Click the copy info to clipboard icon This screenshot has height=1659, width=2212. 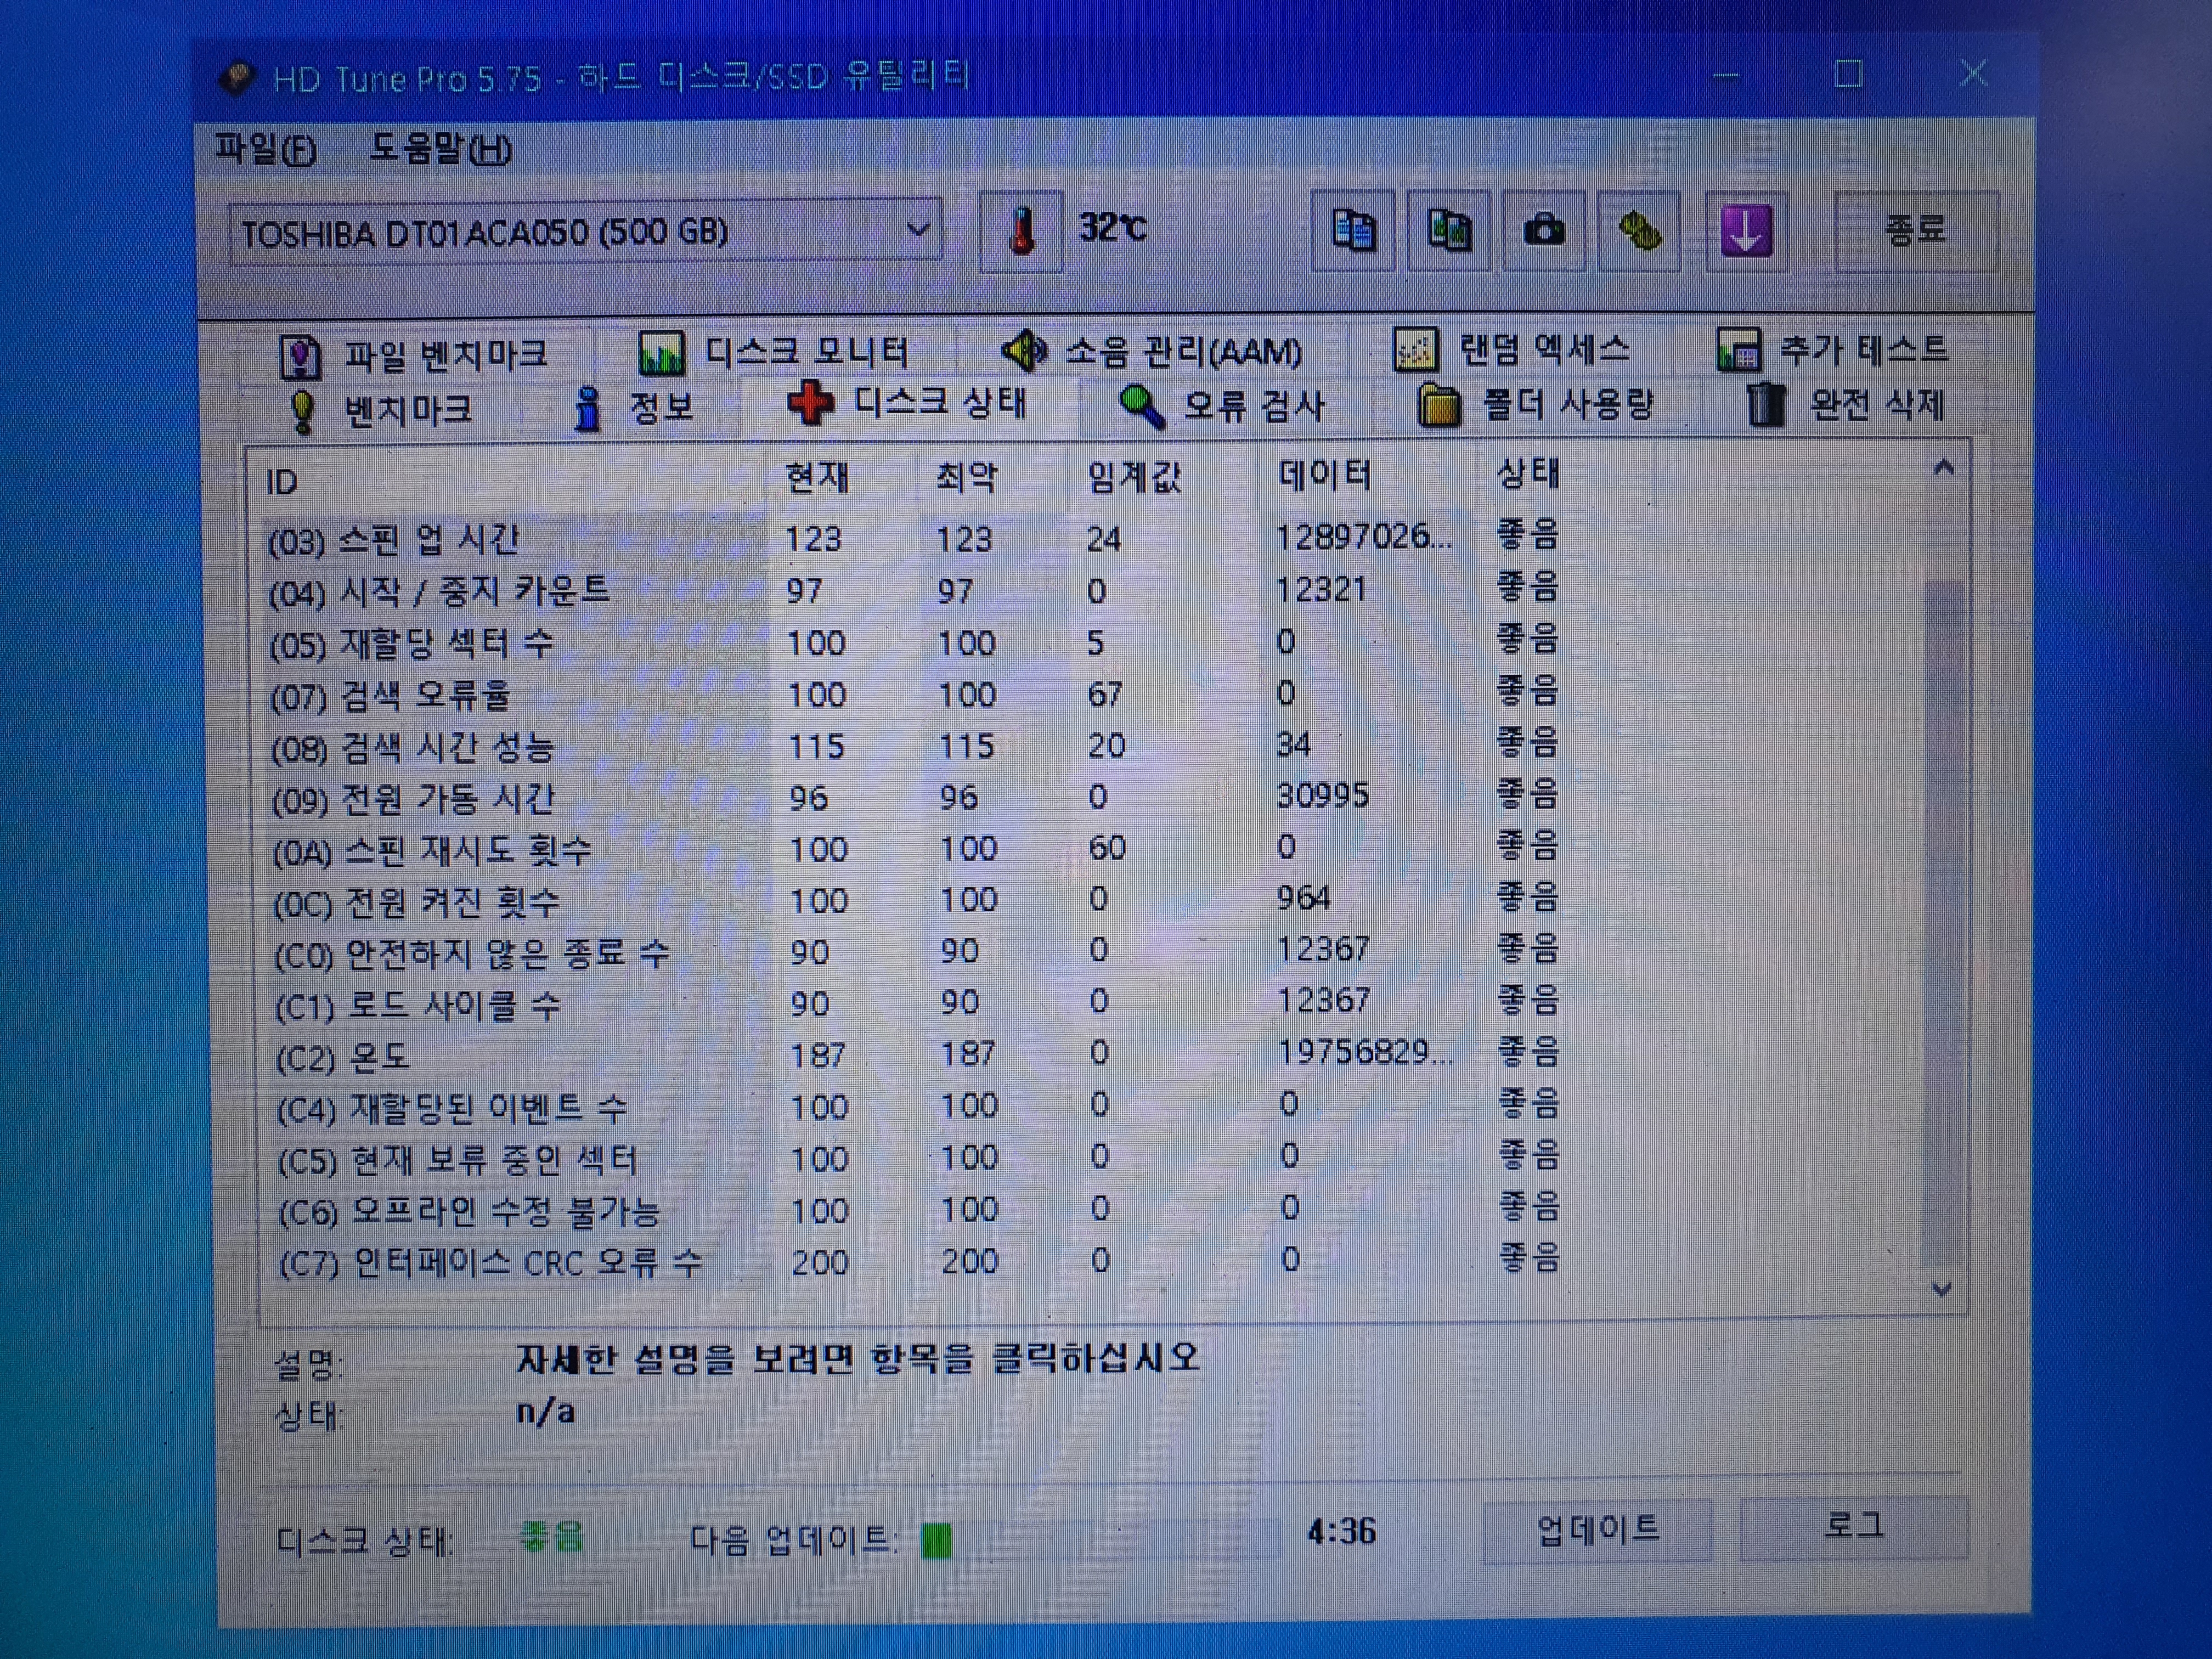[1354, 230]
